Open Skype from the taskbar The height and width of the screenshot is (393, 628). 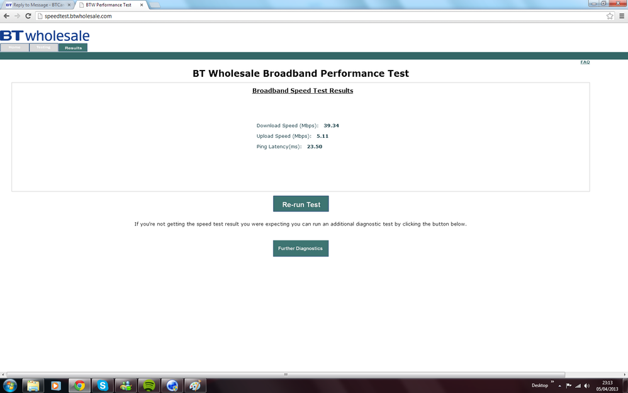pos(103,385)
